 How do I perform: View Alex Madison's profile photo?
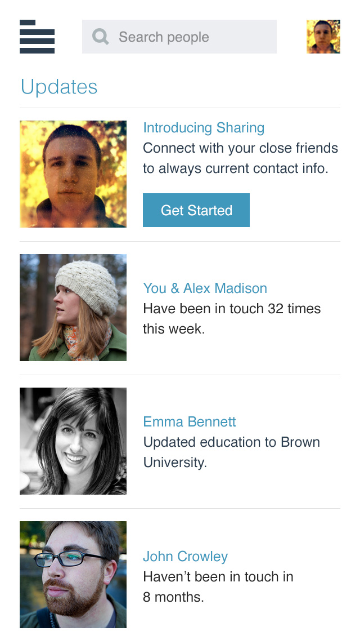73,308
